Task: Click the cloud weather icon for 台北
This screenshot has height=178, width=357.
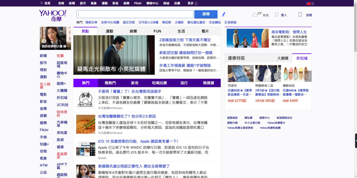Action: click(255, 14)
